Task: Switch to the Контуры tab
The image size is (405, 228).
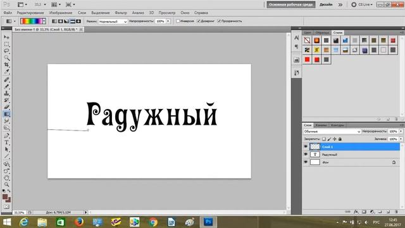Action: 337,125
